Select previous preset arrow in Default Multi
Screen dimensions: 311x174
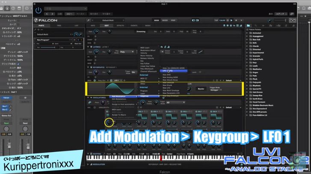pos(93,20)
